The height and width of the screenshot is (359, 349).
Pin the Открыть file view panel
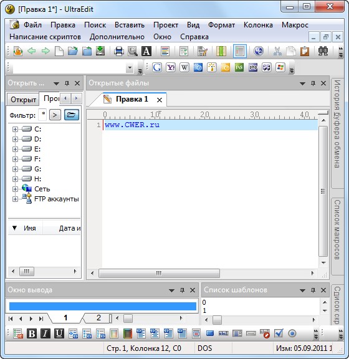pos(67,83)
